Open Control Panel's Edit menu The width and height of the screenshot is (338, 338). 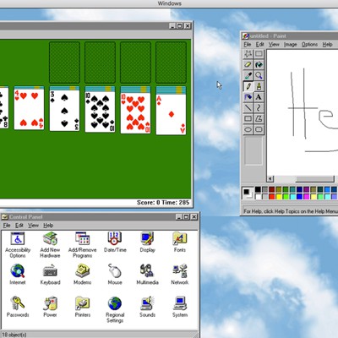point(19,226)
